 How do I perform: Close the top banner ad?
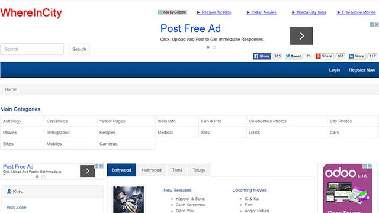tap(377, 24)
